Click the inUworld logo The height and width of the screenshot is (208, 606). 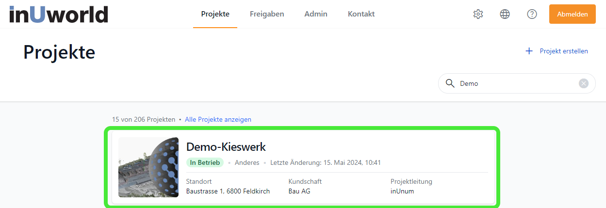coord(58,14)
